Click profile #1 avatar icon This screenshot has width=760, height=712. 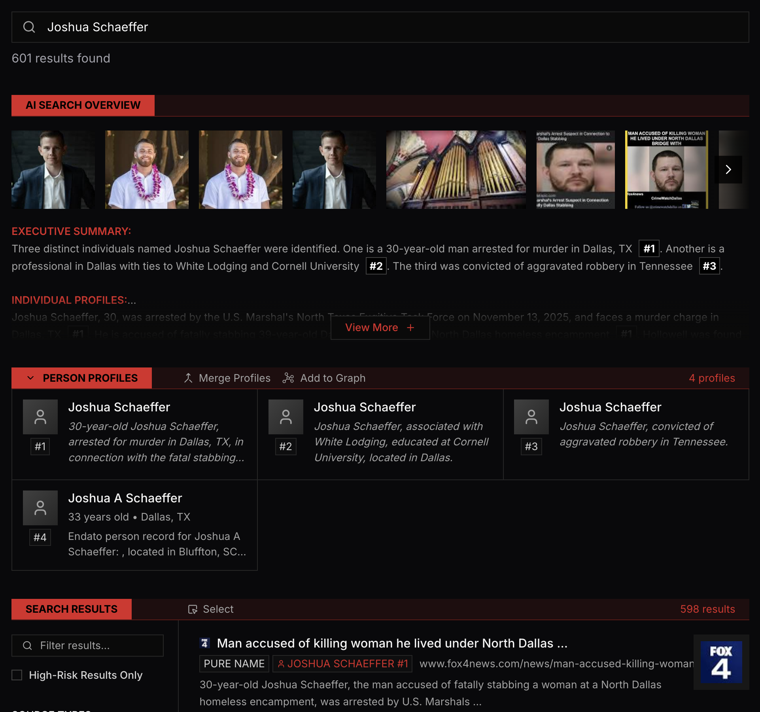coord(40,417)
